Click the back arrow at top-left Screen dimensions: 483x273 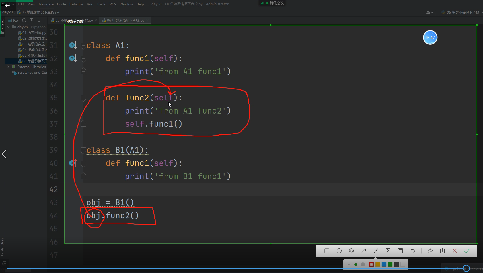(7, 5)
